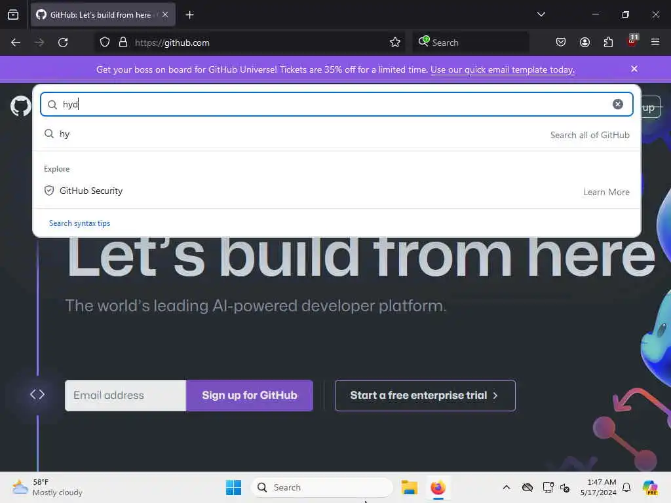Open the Extensions puzzle icon
The image size is (671, 503).
608,43
